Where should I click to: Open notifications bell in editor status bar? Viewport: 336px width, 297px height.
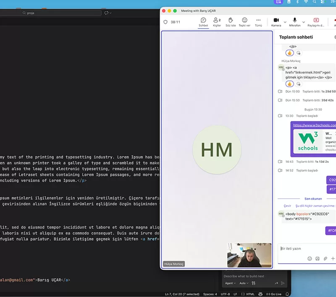click(287, 294)
